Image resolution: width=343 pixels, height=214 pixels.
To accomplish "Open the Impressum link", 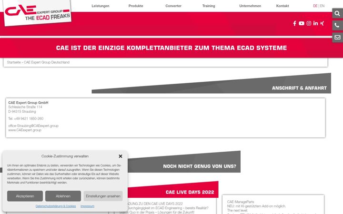I will pyautogui.click(x=87, y=206).
